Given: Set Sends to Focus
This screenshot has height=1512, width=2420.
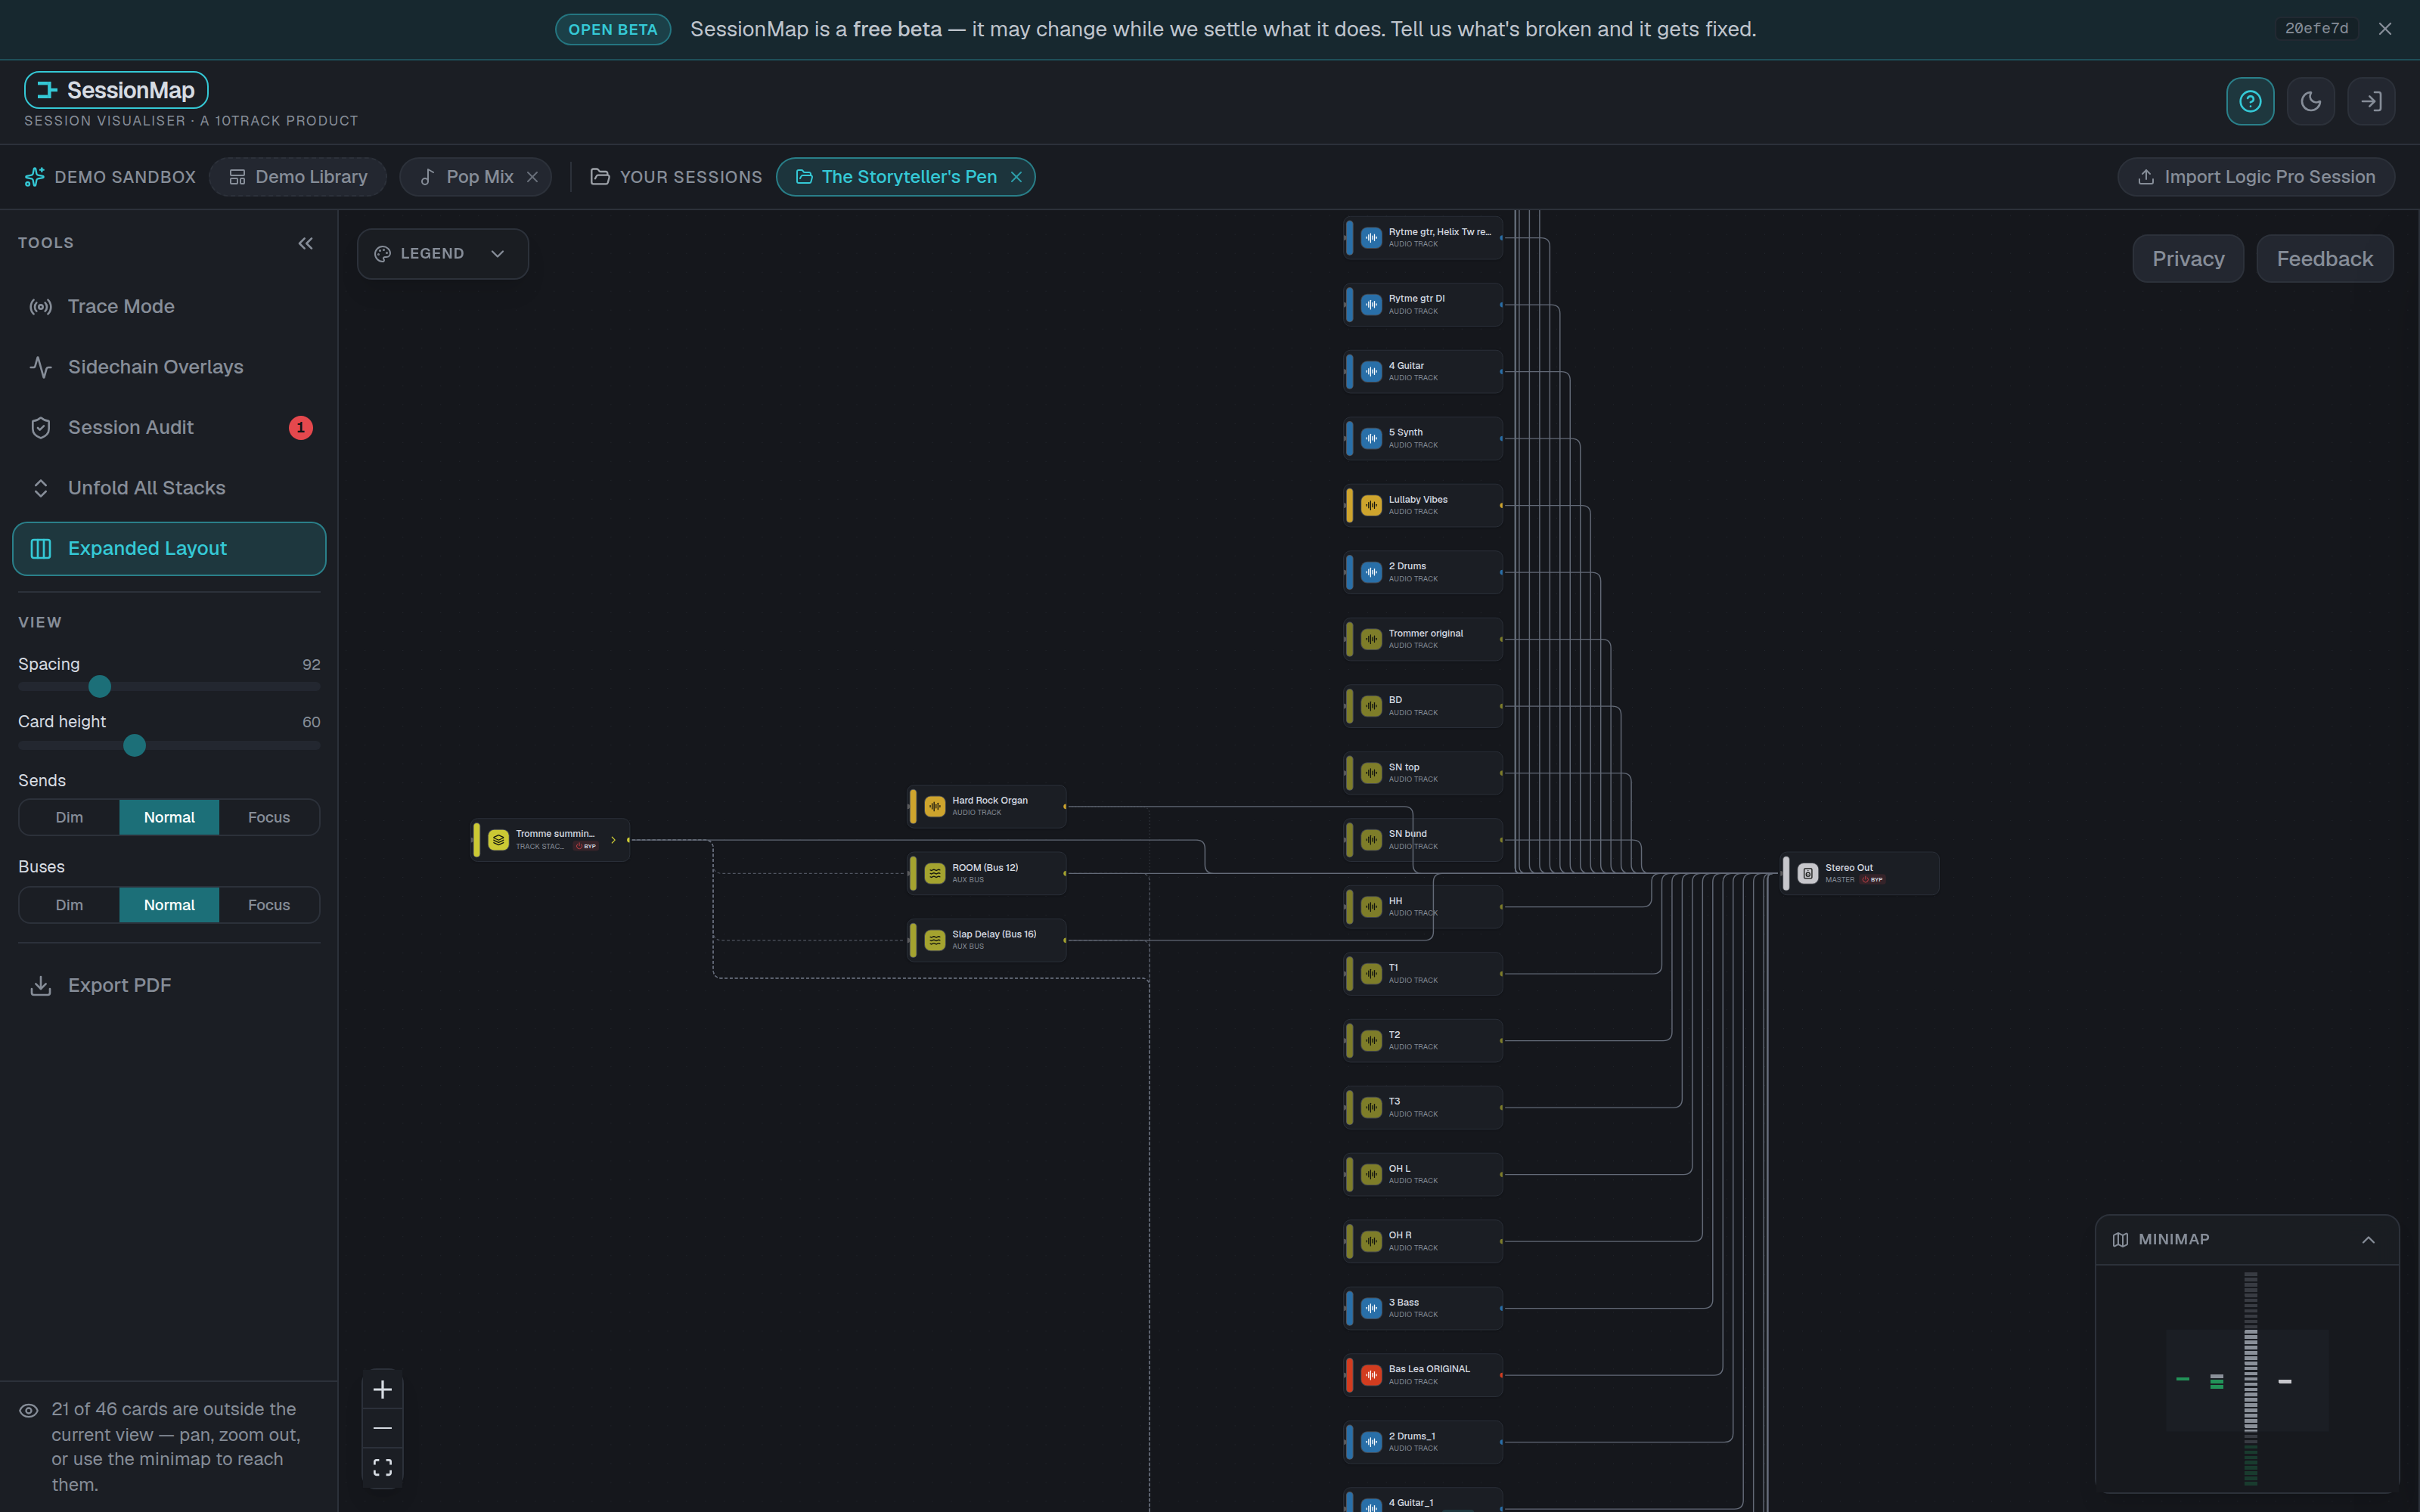Looking at the screenshot, I should [269, 817].
